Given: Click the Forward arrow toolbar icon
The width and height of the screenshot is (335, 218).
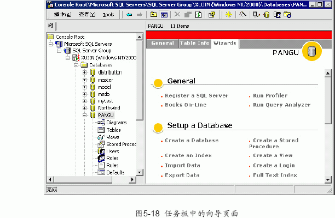Looking at the screenshot, I should (140, 15).
